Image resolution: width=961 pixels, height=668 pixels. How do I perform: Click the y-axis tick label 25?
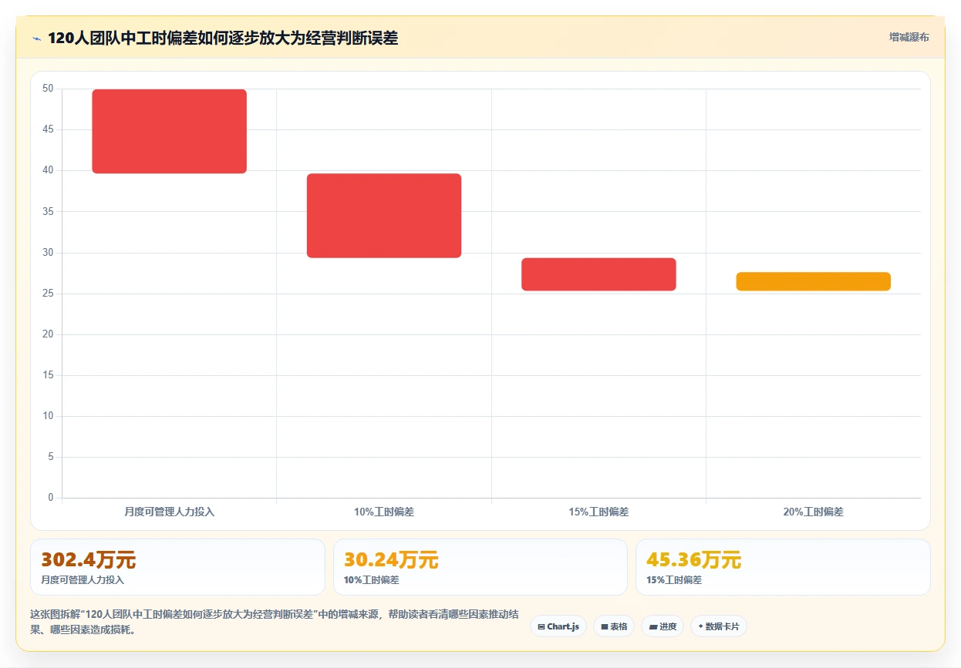click(49, 294)
